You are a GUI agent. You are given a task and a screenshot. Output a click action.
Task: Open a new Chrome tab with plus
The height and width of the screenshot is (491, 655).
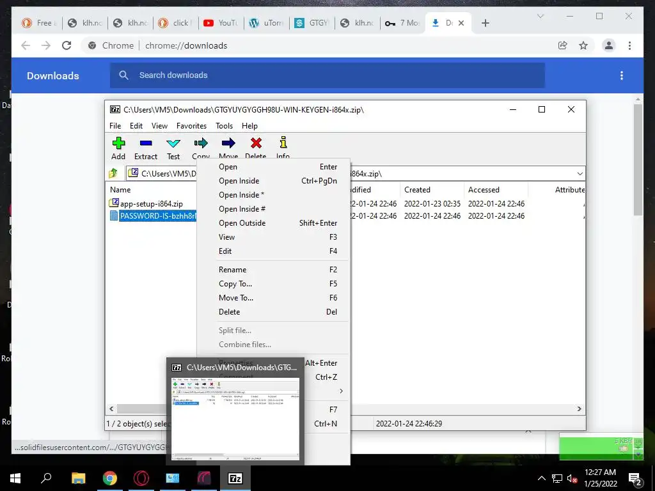pyautogui.click(x=485, y=23)
